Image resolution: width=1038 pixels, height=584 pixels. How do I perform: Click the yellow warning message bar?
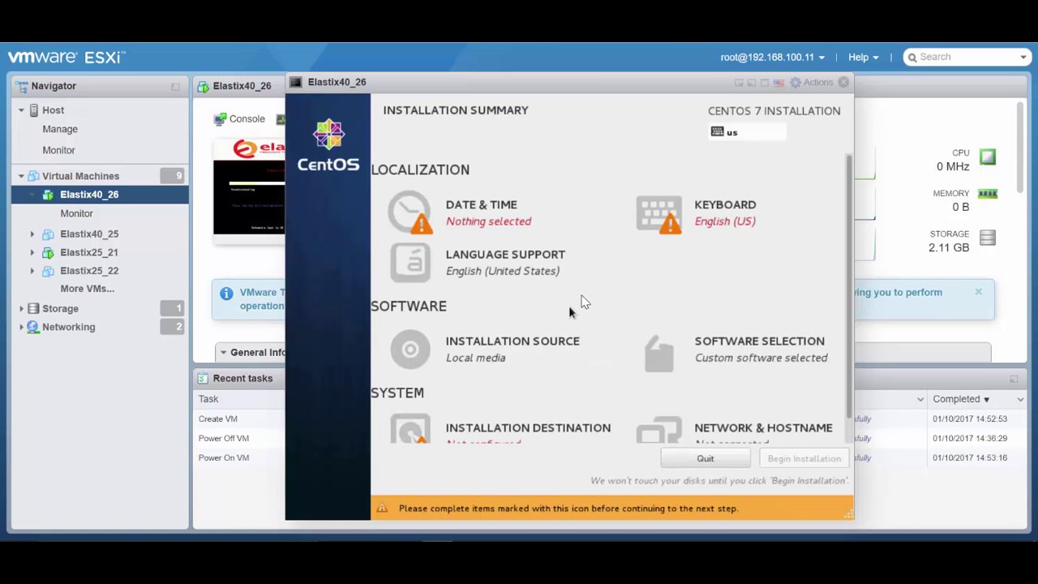[x=612, y=509]
